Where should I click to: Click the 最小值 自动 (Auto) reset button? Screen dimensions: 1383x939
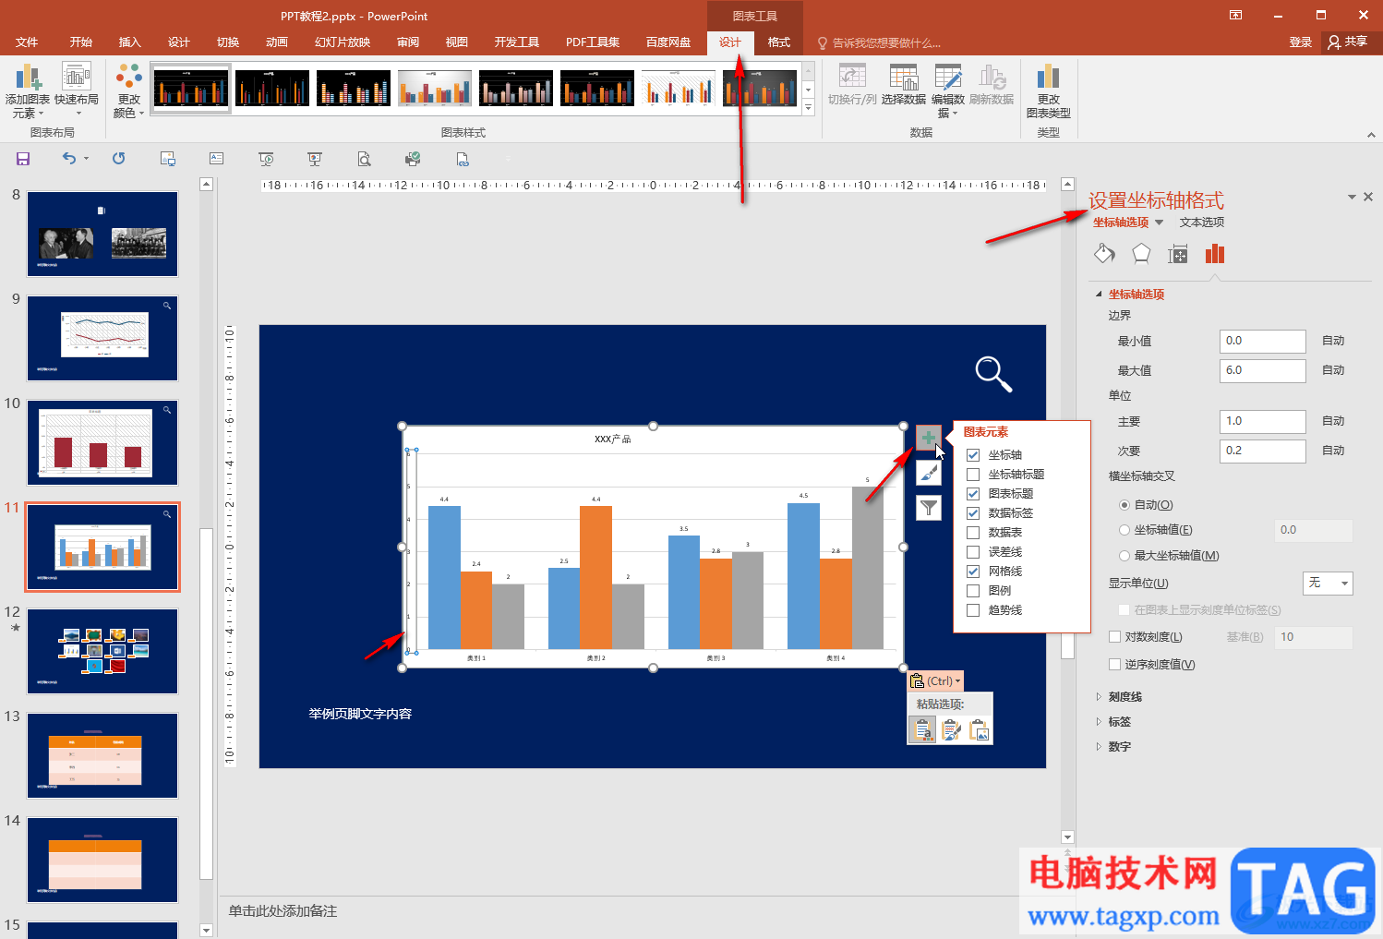pyautogui.click(x=1333, y=341)
